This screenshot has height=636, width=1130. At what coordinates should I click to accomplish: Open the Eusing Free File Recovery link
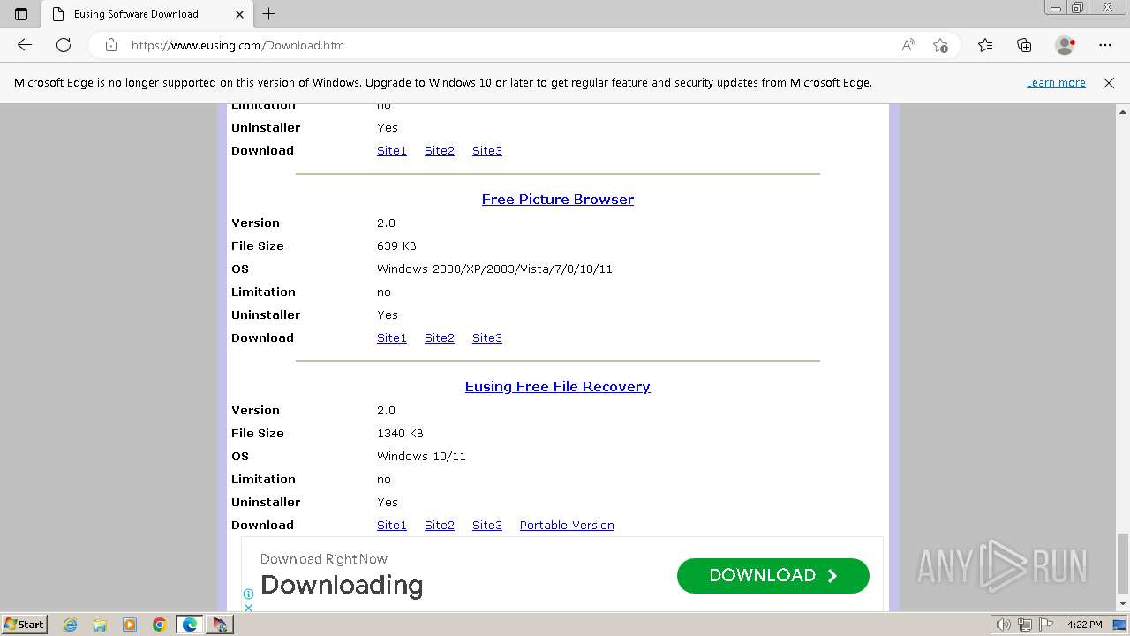click(x=558, y=387)
